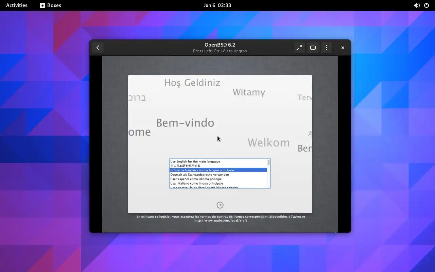Select 'Use English for the main language'
This screenshot has width=435, height=272.
(x=218, y=161)
